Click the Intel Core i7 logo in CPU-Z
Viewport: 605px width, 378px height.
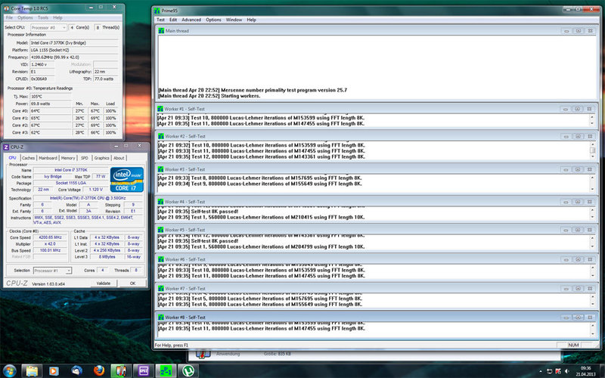[x=126, y=179]
